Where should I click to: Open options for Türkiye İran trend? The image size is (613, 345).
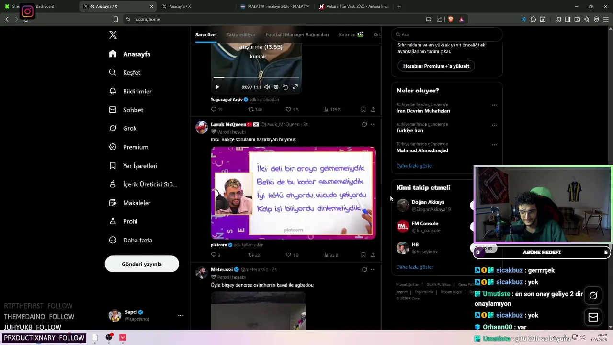point(494,125)
